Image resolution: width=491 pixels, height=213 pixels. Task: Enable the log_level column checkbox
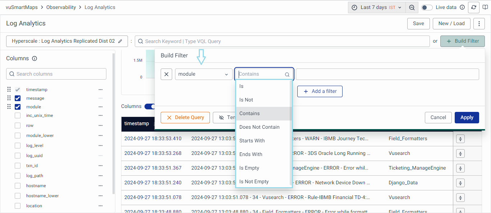[x=18, y=146]
